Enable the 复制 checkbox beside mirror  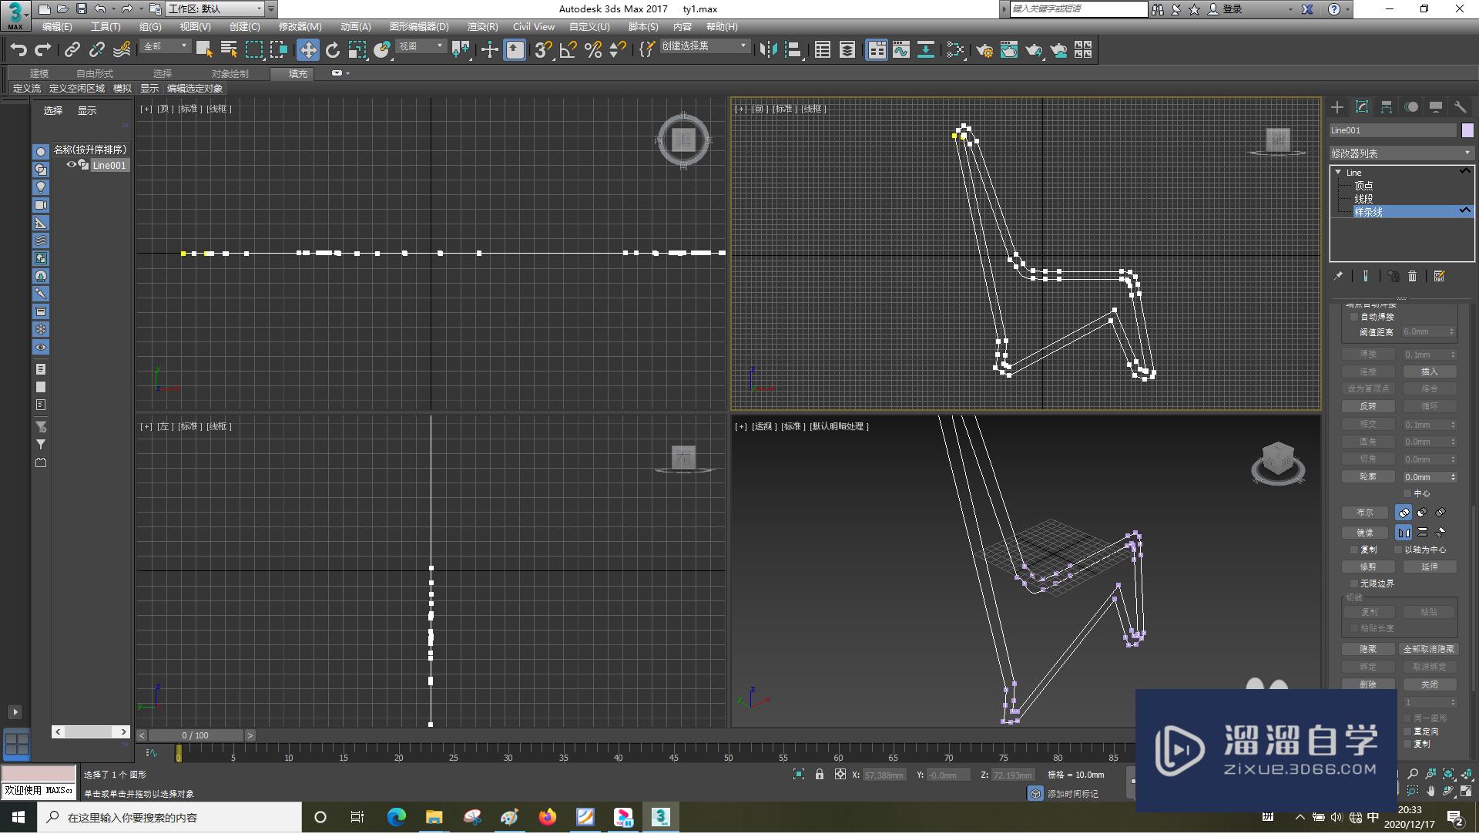point(1354,550)
